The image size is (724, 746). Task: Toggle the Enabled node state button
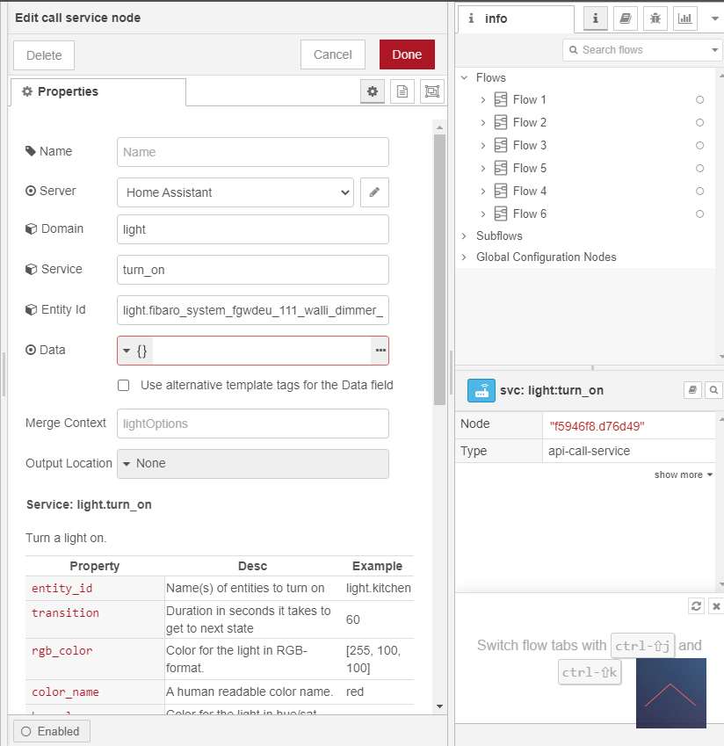[51, 731]
